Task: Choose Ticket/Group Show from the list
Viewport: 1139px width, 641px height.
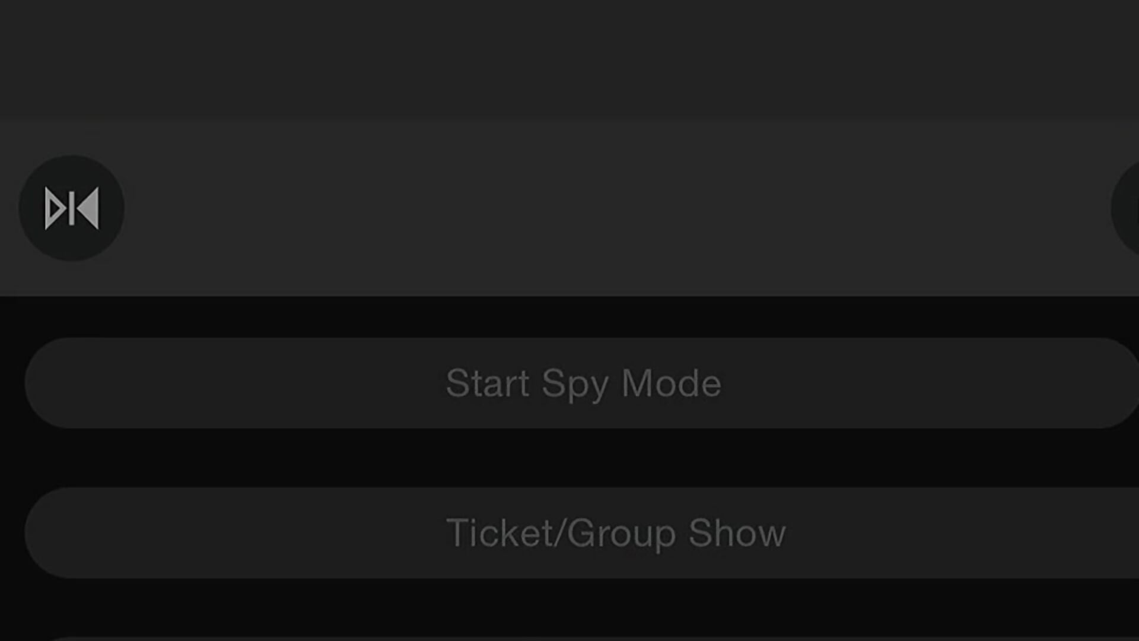Action: click(x=581, y=533)
